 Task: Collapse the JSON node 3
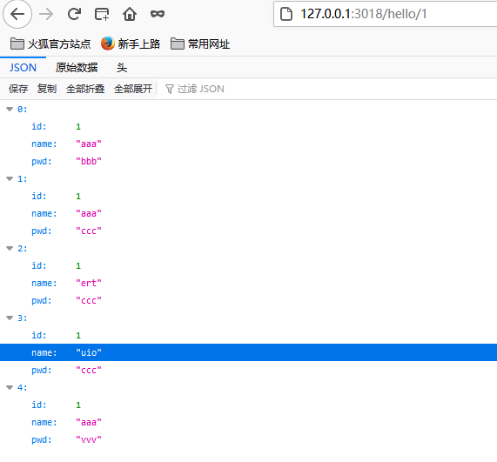(x=10, y=318)
